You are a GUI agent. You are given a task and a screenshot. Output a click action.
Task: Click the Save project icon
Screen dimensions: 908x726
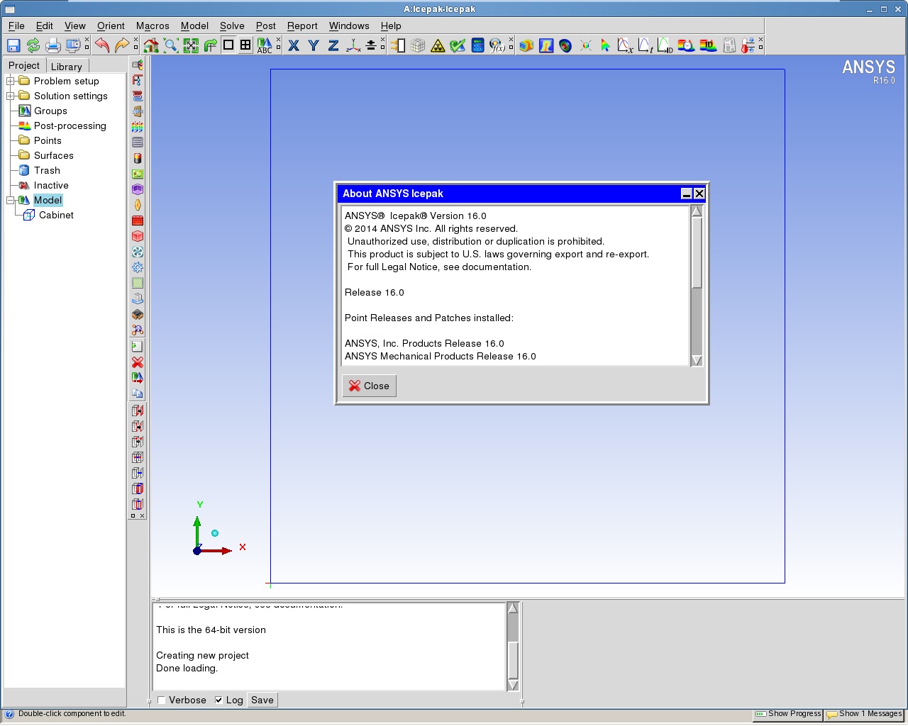click(13, 45)
